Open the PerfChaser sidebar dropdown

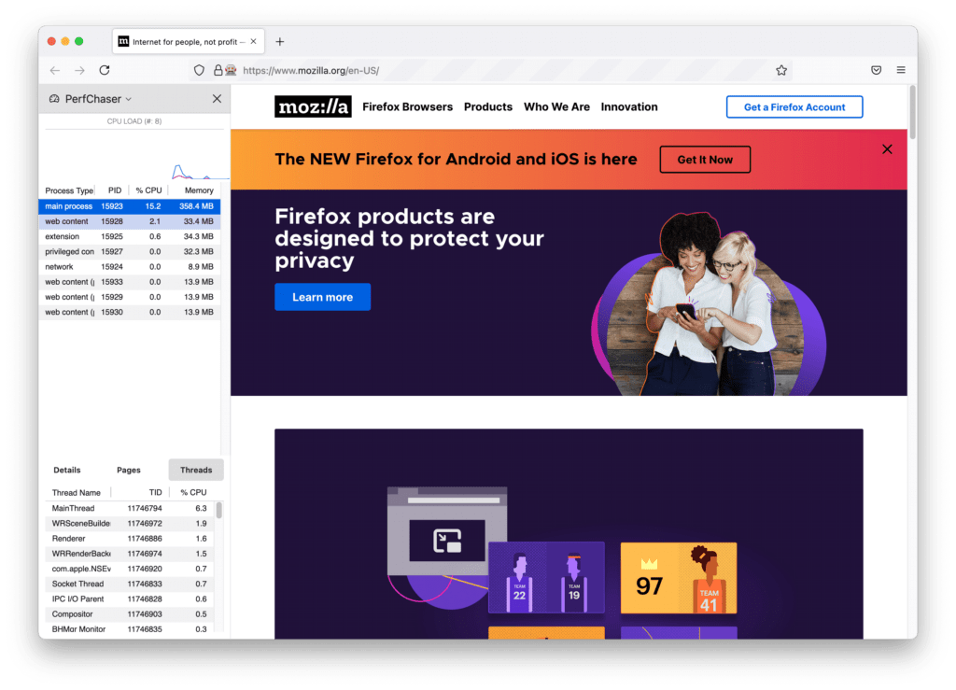[x=129, y=99]
